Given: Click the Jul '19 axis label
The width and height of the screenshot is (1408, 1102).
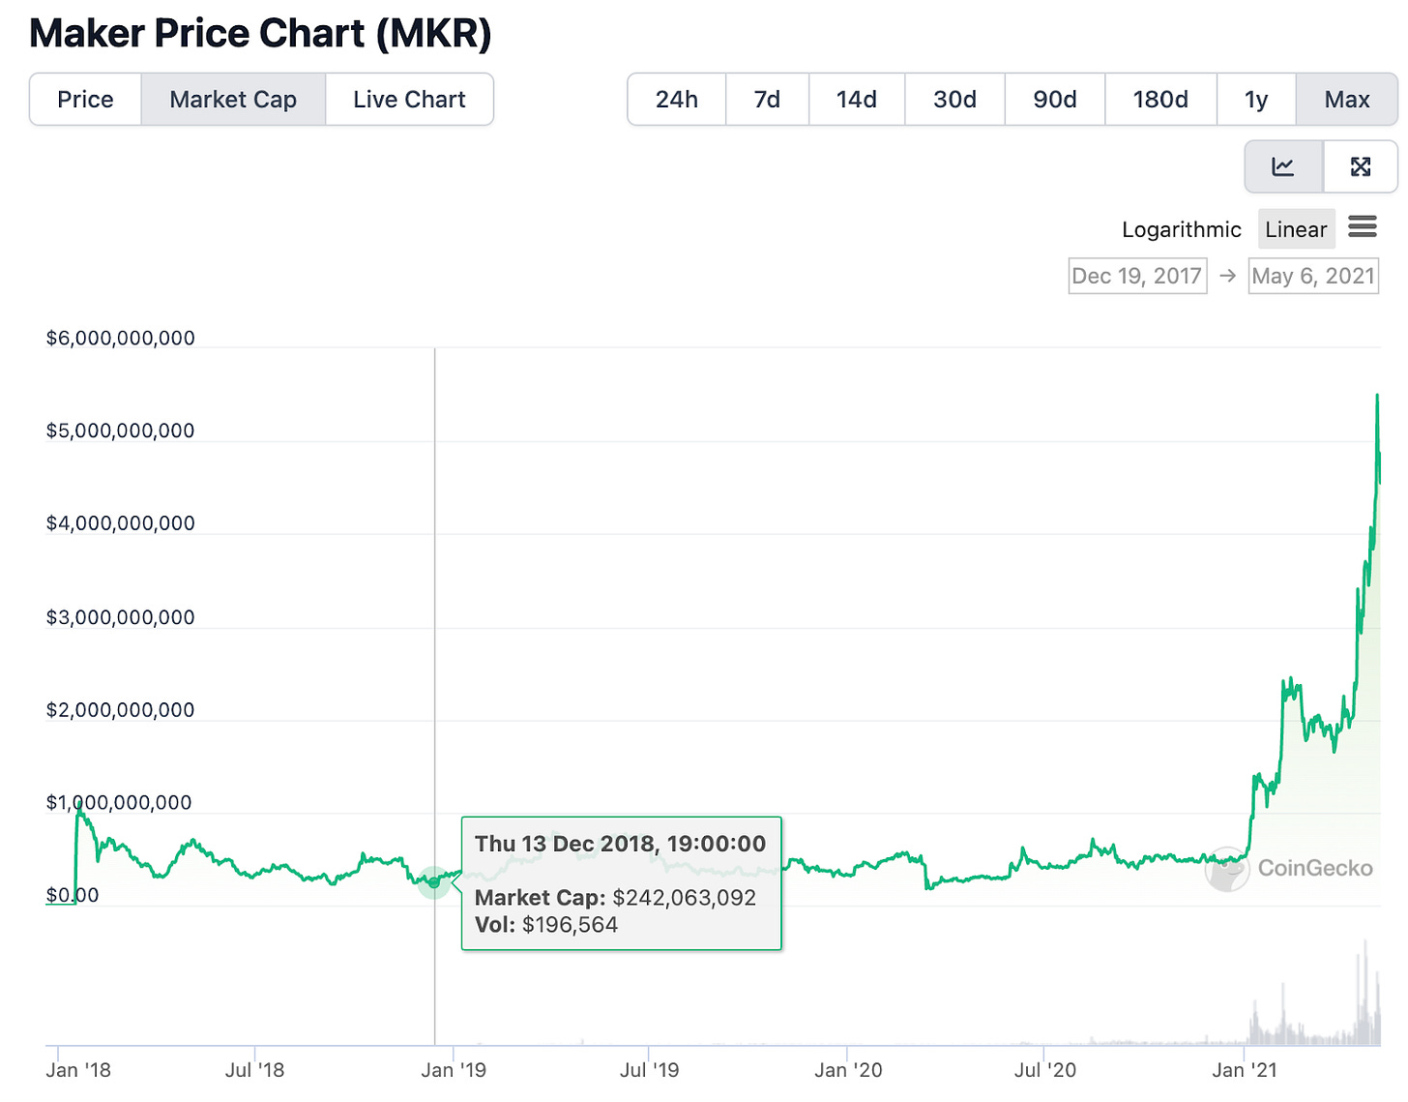Looking at the screenshot, I should (649, 1070).
